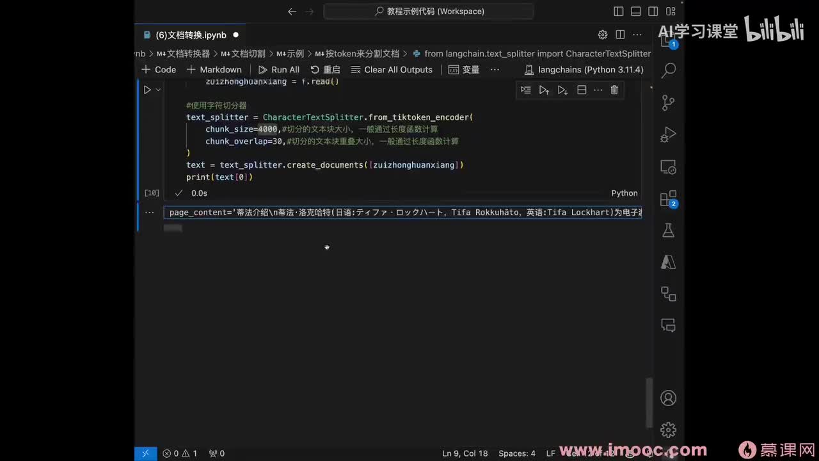Click the workspace search box 教程示例代码
The height and width of the screenshot is (461, 819).
pyautogui.click(x=429, y=12)
